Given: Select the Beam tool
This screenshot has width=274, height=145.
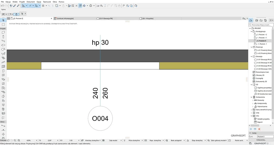Looking at the screenshot, I should point(3,41).
